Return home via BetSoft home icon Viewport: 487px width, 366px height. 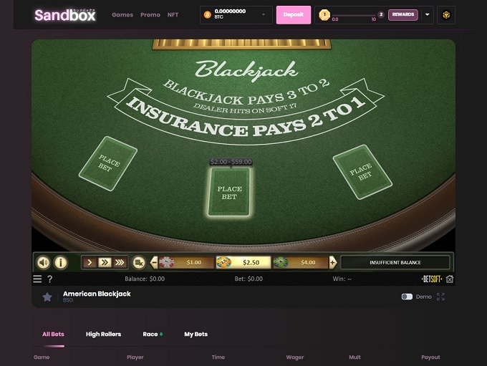[x=450, y=279]
